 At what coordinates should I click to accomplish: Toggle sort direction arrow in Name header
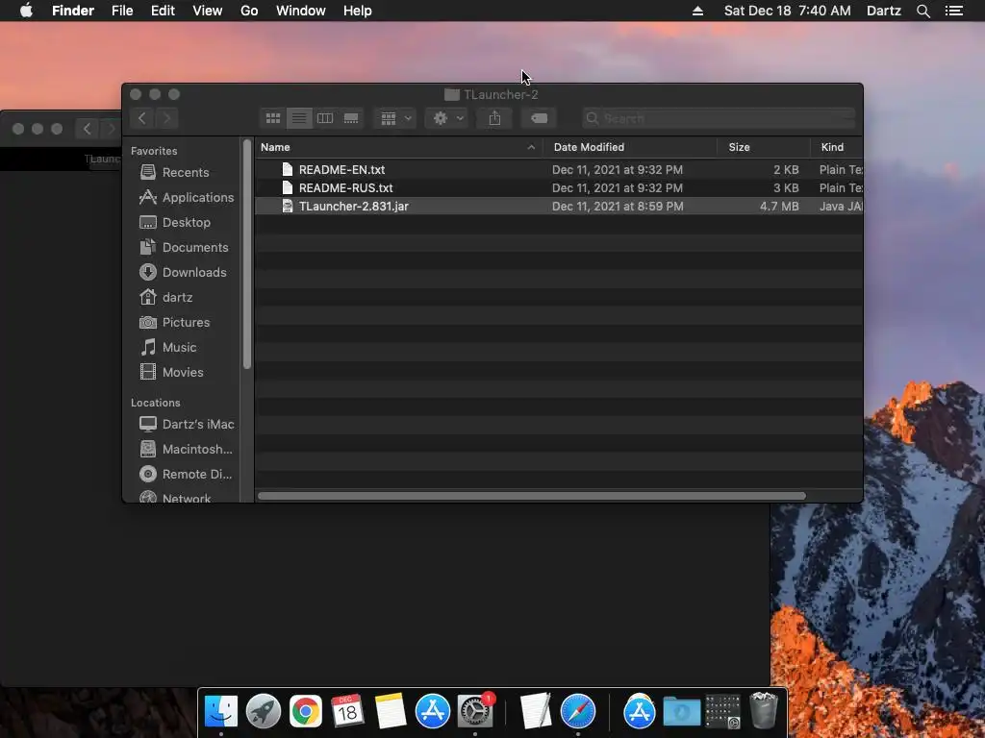pyautogui.click(x=531, y=147)
